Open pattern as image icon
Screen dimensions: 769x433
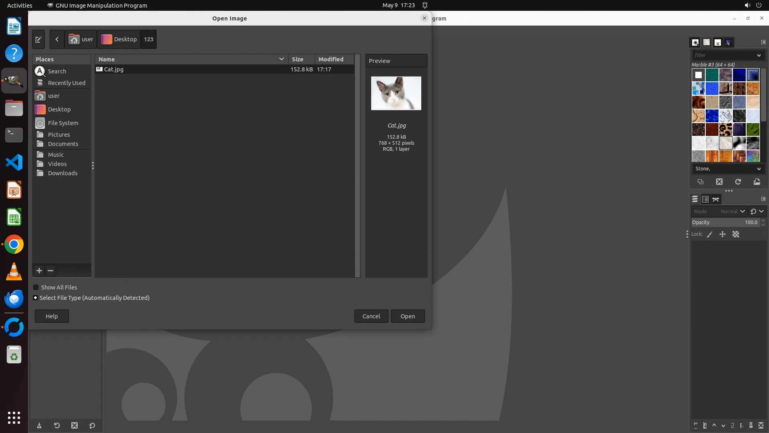point(757,182)
